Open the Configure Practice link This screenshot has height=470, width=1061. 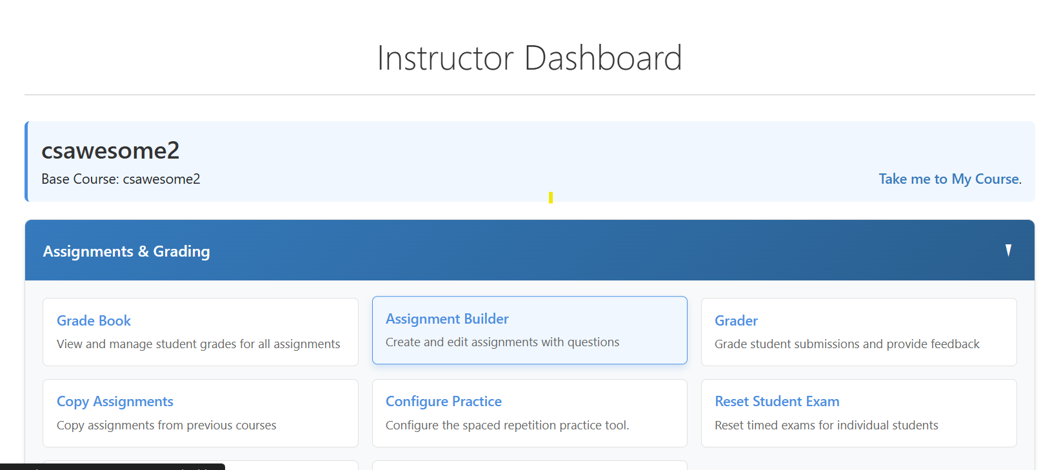coord(443,401)
